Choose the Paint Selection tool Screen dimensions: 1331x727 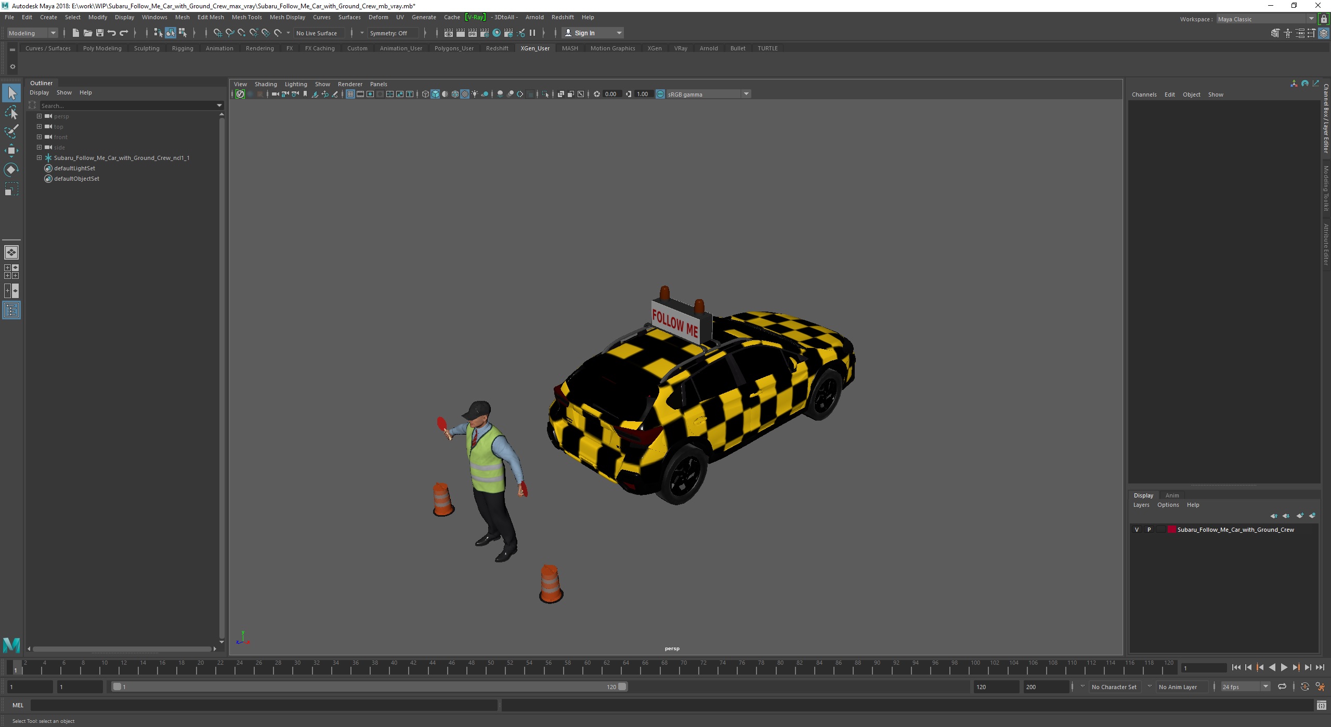[x=11, y=131]
